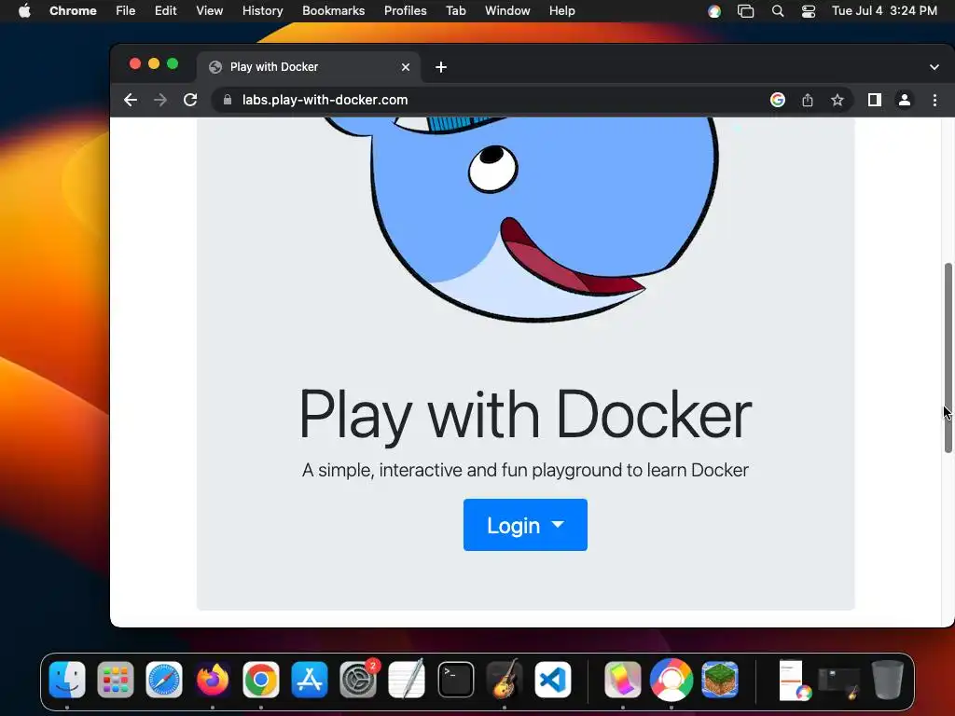This screenshot has width=955, height=716.
Task: Open Trash from the Dock
Action: point(888,680)
